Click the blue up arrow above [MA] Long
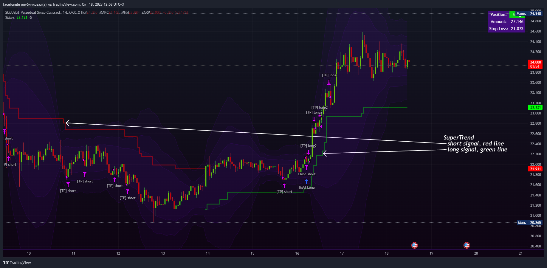 tap(306, 181)
